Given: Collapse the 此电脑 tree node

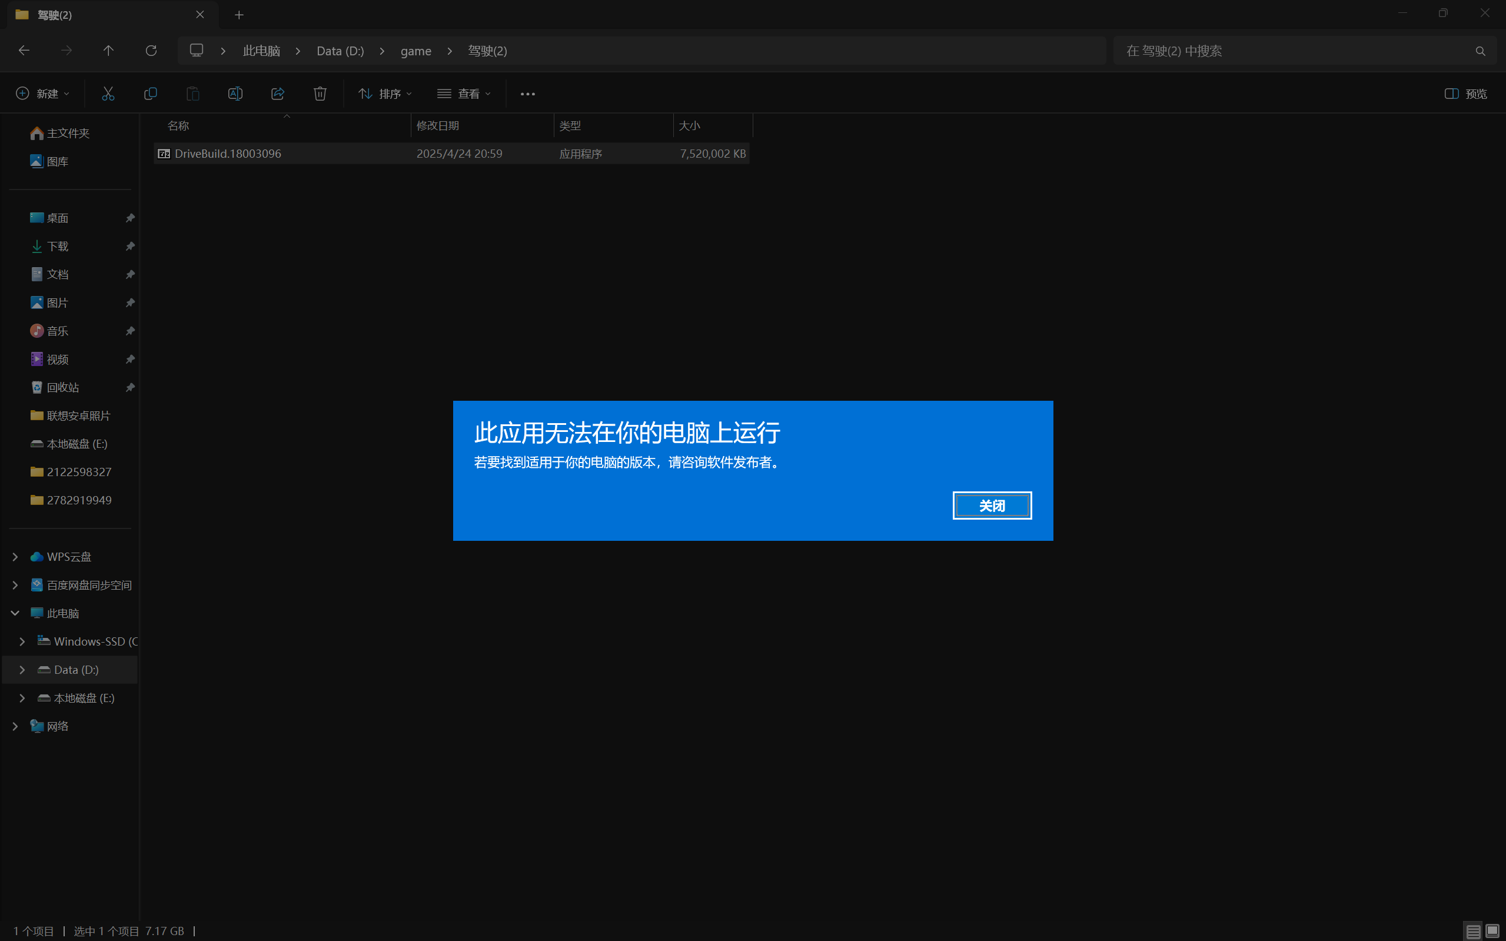Looking at the screenshot, I should 15,613.
